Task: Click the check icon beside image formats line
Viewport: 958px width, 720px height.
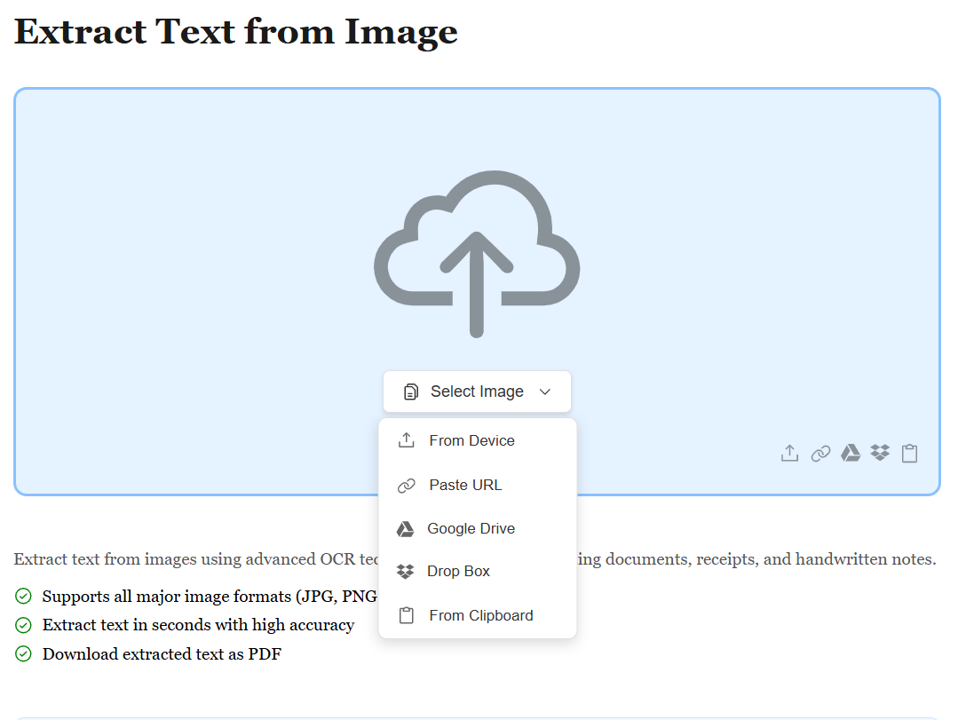Action: tap(24, 596)
